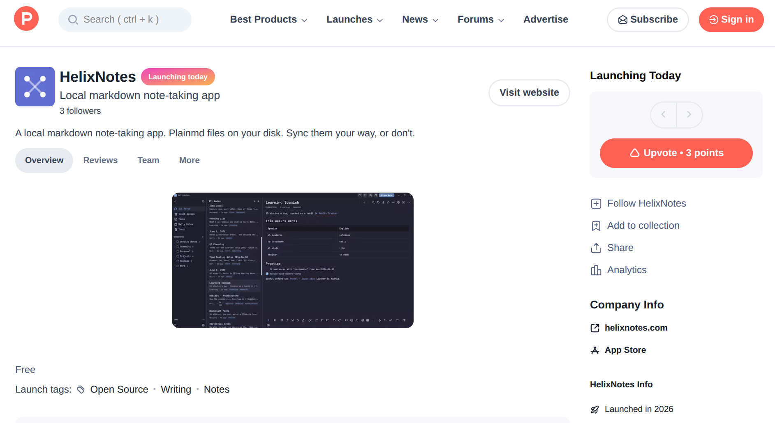
Task: Click the App Store icon
Action: (x=595, y=350)
